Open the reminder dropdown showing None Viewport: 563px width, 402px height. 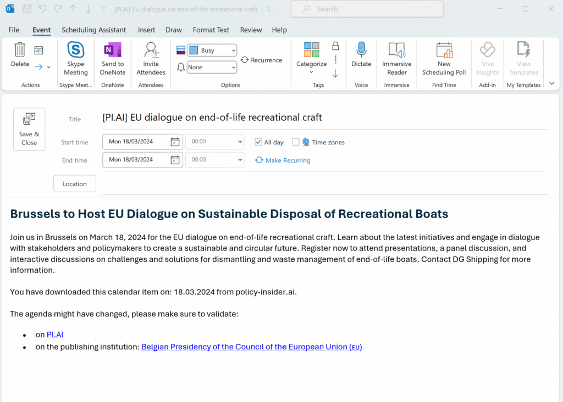pyautogui.click(x=234, y=67)
